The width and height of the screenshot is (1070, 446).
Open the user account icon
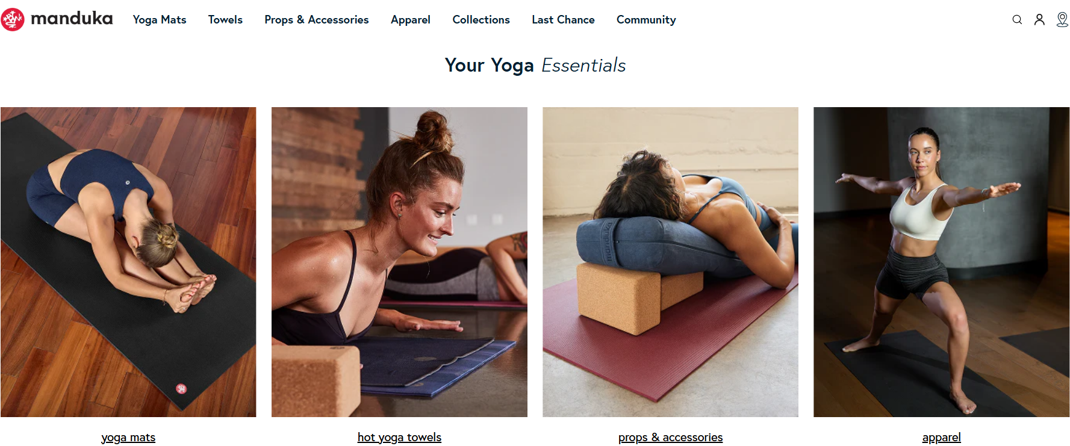(x=1039, y=20)
